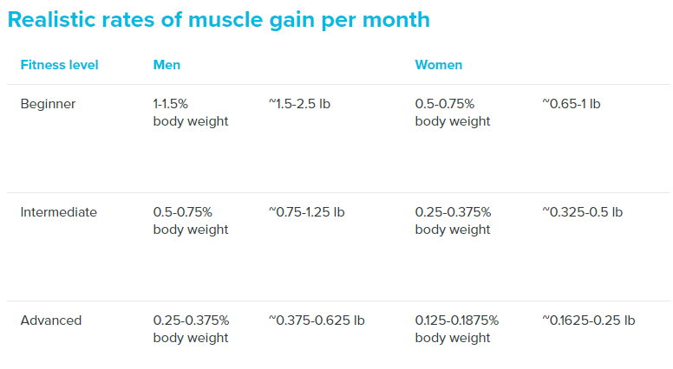Select the Intermediate row label
The width and height of the screenshot is (673, 369).
click(59, 212)
